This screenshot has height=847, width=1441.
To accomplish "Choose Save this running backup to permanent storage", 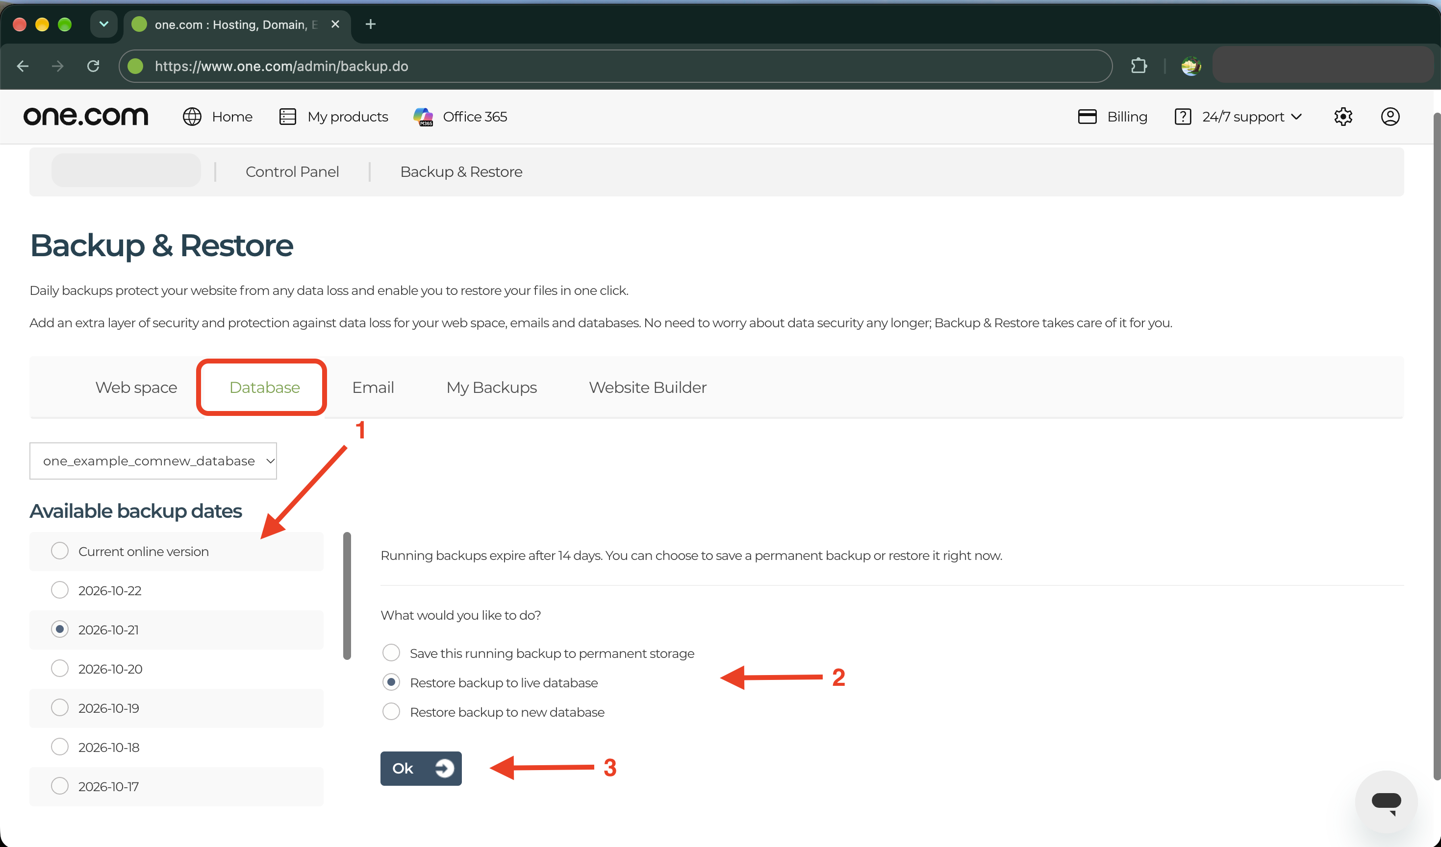I will [391, 652].
